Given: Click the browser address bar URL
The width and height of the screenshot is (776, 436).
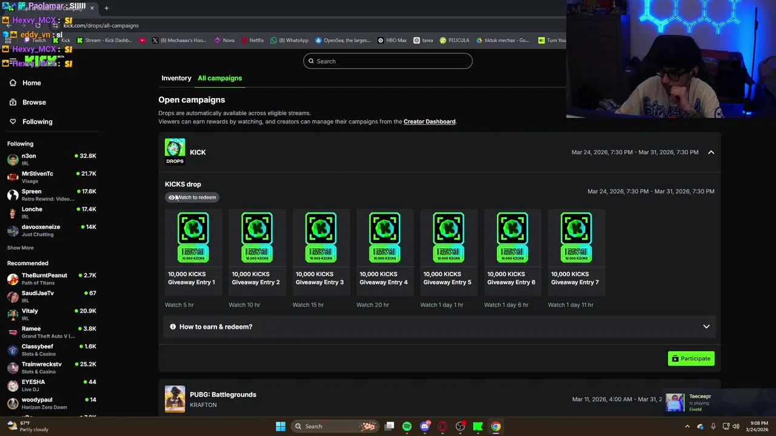Looking at the screenshot, I should tap(101, 25).
